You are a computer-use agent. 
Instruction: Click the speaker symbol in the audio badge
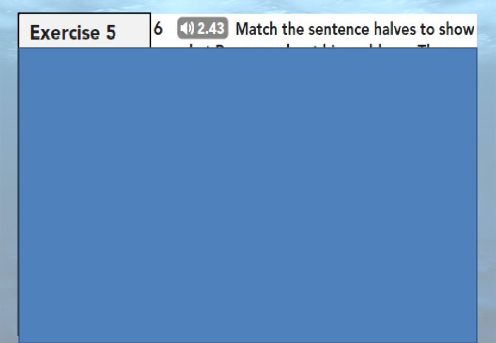(x=187, y=29)
